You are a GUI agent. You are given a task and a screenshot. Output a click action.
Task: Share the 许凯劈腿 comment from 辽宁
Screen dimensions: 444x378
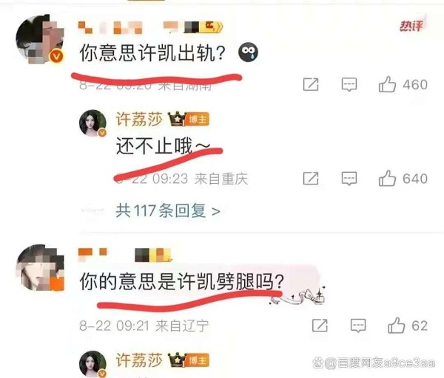pos(320,326)
